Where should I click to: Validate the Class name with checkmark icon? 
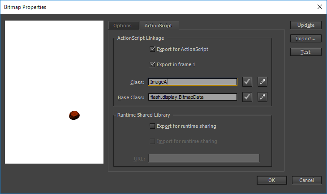click(x=247, y=82)
